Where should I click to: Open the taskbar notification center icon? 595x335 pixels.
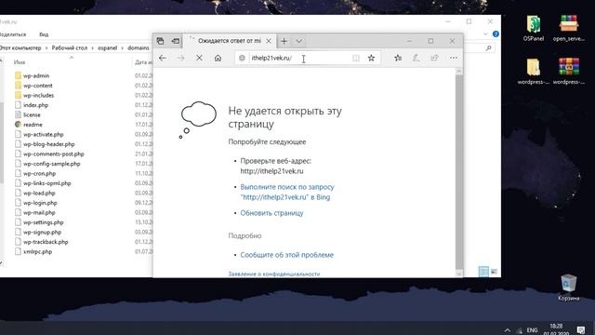580,329
